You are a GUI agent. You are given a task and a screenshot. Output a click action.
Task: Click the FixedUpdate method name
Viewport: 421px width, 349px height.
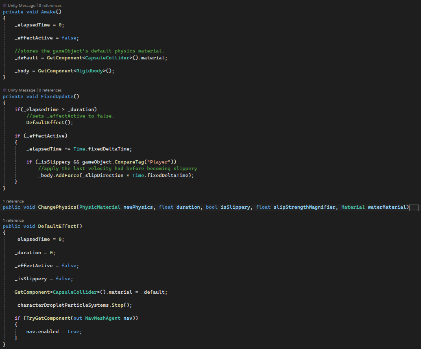click(x=57, y=96)
